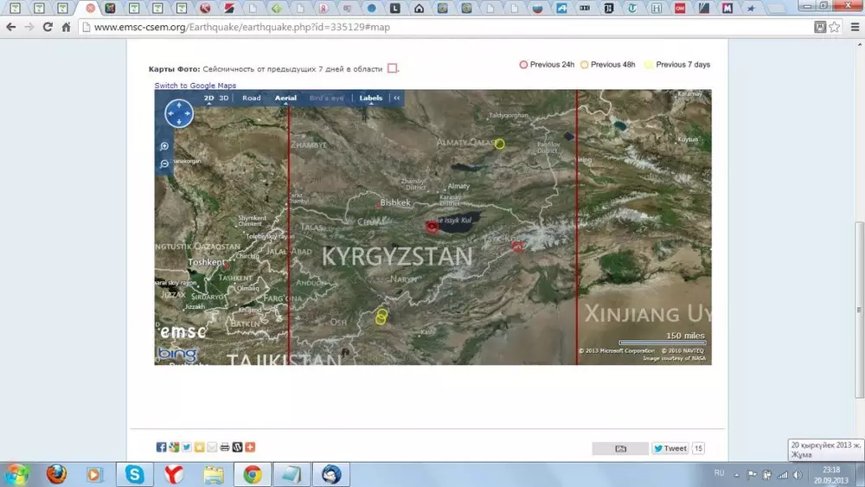
Task: Select the Aerial map view
Action: (x=285, y=99)
